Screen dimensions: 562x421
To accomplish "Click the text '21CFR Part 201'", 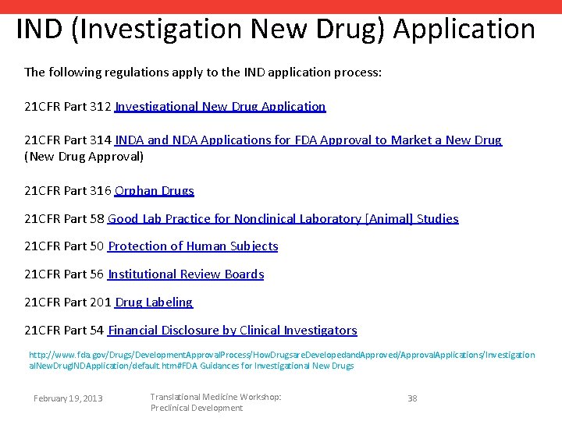I will 68,302.
